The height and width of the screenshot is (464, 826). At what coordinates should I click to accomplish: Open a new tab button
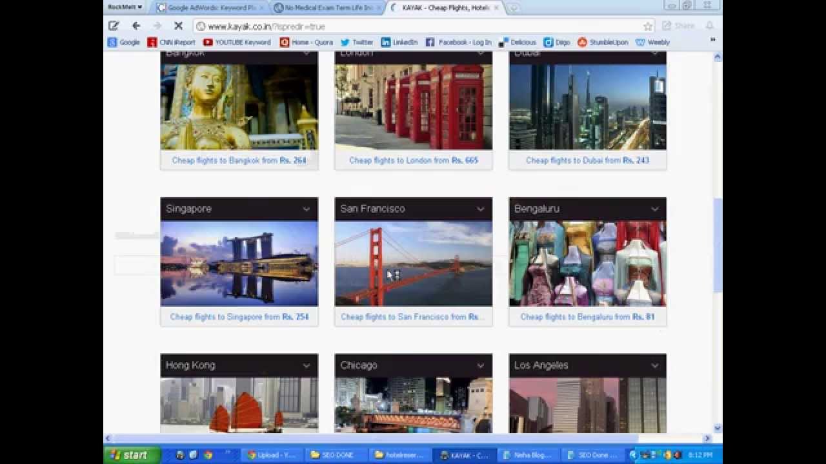click(x=513, y=8)
